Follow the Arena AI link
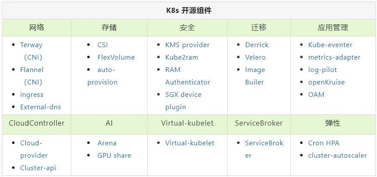 click(107, 143)
